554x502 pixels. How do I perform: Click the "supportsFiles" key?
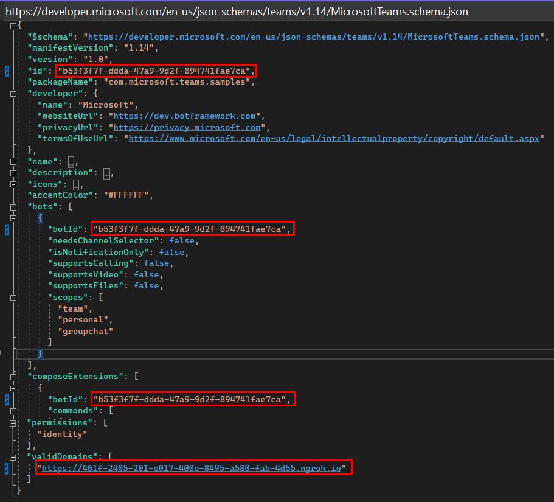click(x=86, y=285)
